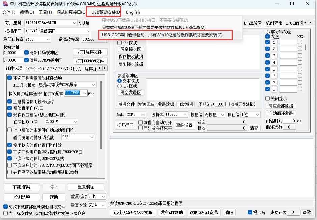317x220 pixels.
Task: Enable 关闭提示 checkbox
Action: (267, 98)
